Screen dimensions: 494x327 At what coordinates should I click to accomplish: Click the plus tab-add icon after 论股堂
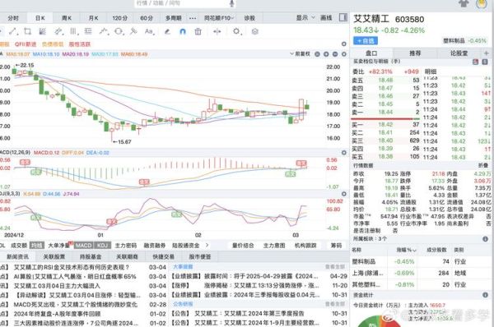(486, 53)
